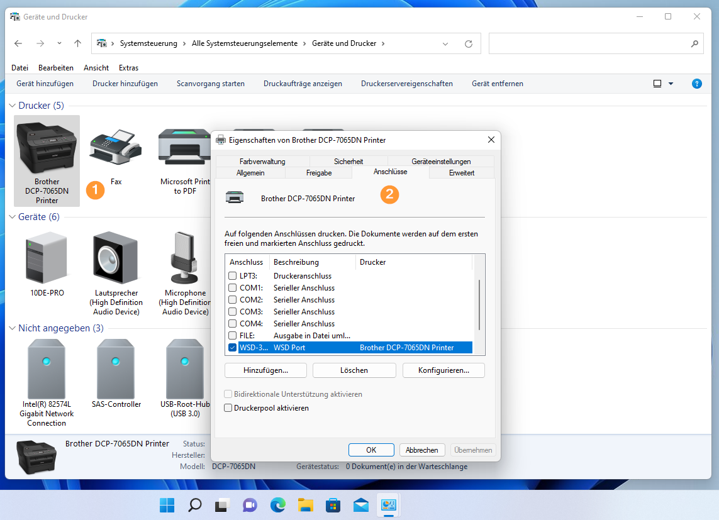Collapse the Drucker (5) group
Image resolution: width=719 pixels, height=520 pixels.
coord(13,106)
